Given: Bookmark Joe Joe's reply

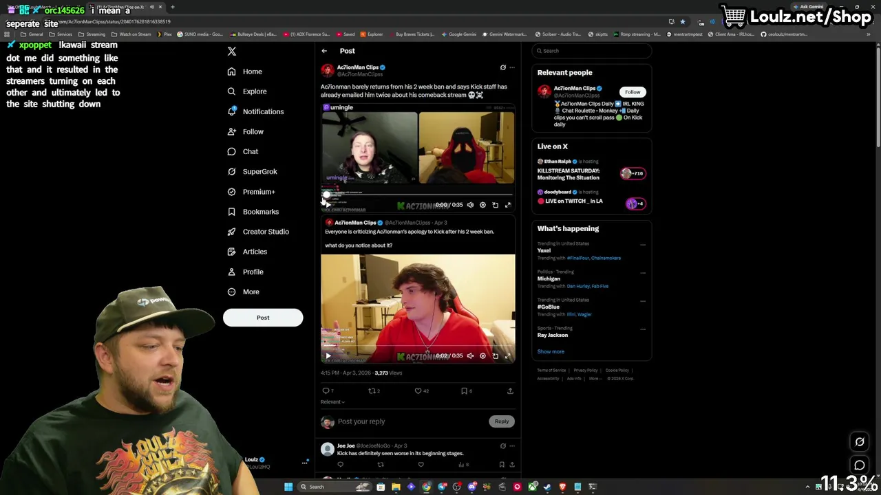Looking at the screenshot, I should click(x=502, y=465).
